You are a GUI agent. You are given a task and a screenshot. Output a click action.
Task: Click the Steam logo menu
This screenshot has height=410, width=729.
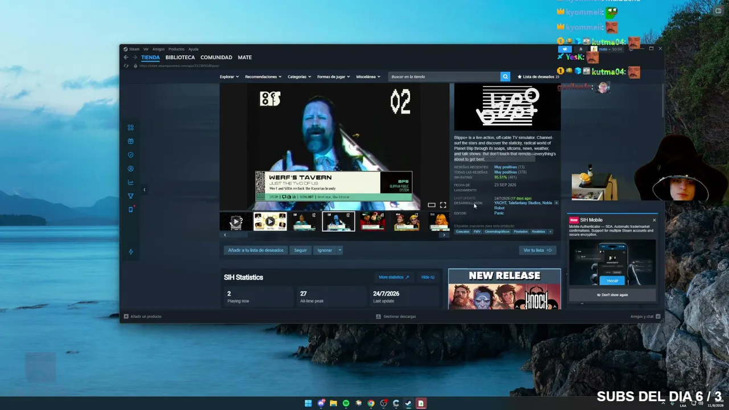132,49
